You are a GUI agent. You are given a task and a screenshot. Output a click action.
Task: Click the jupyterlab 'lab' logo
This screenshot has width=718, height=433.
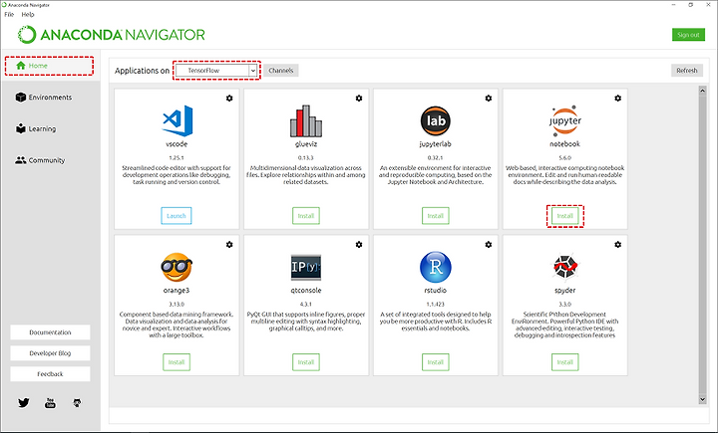(436, 120)
